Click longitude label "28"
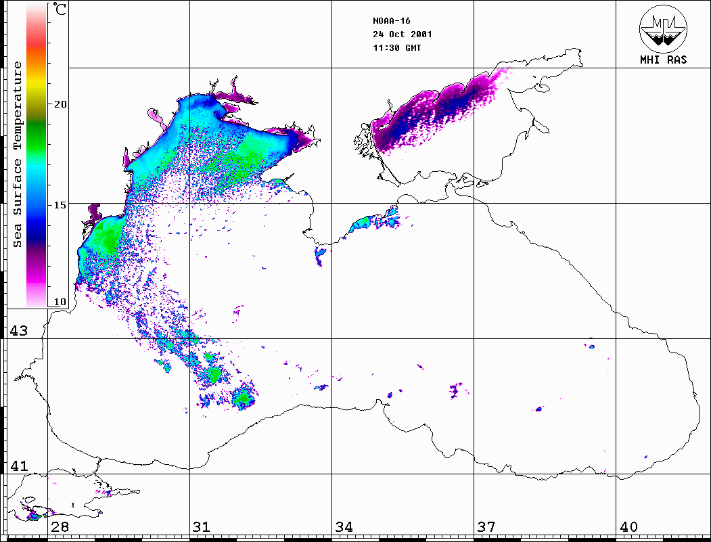Image resolution: width=711 pixels, height=542 pixels. 60,526
